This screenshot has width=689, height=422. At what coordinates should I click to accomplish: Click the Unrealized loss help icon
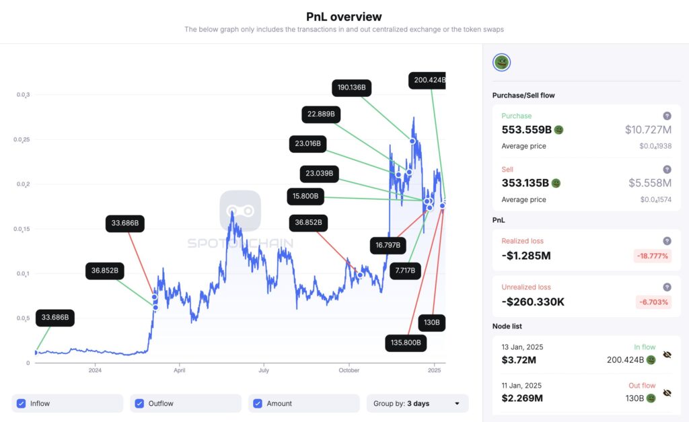coord(667,287)
